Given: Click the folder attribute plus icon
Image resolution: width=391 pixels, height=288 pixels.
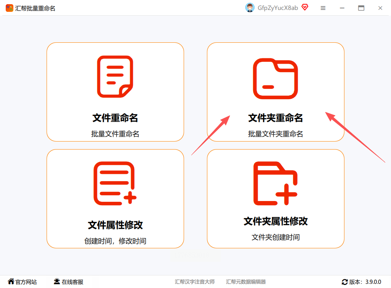Looking at the screenshot, I should click(x=275, y=183).
